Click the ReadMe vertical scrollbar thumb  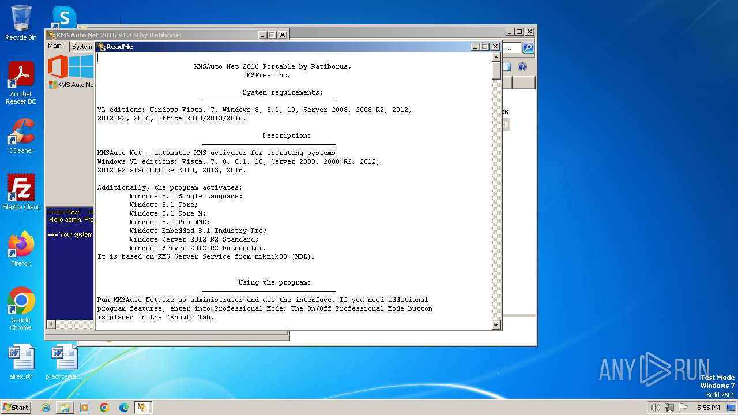(x=496, y=70)
